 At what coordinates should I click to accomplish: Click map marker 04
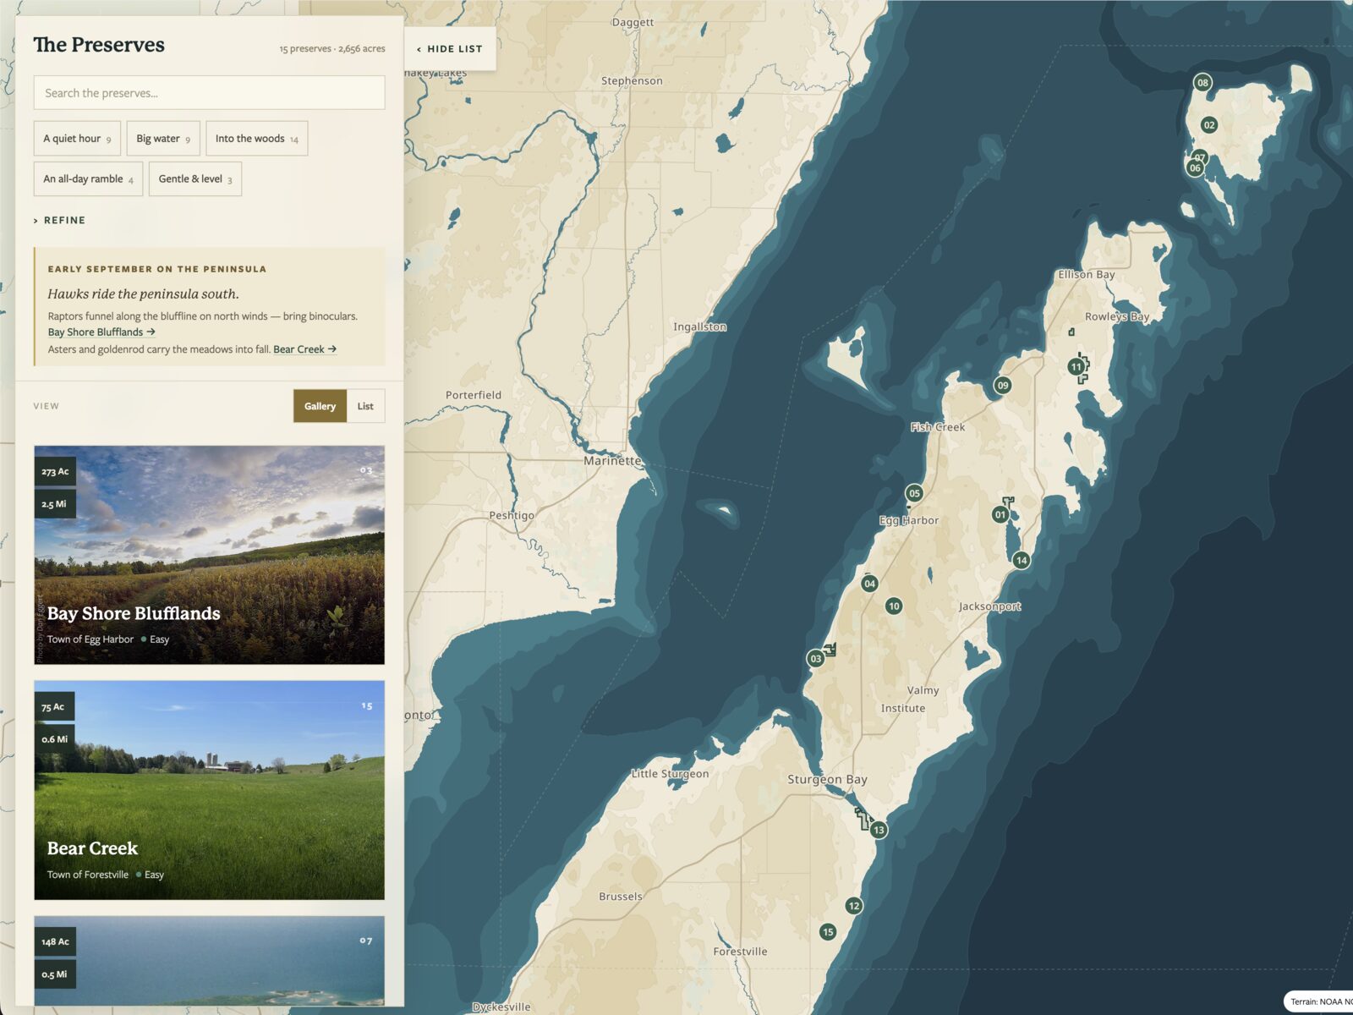(869, 584)
